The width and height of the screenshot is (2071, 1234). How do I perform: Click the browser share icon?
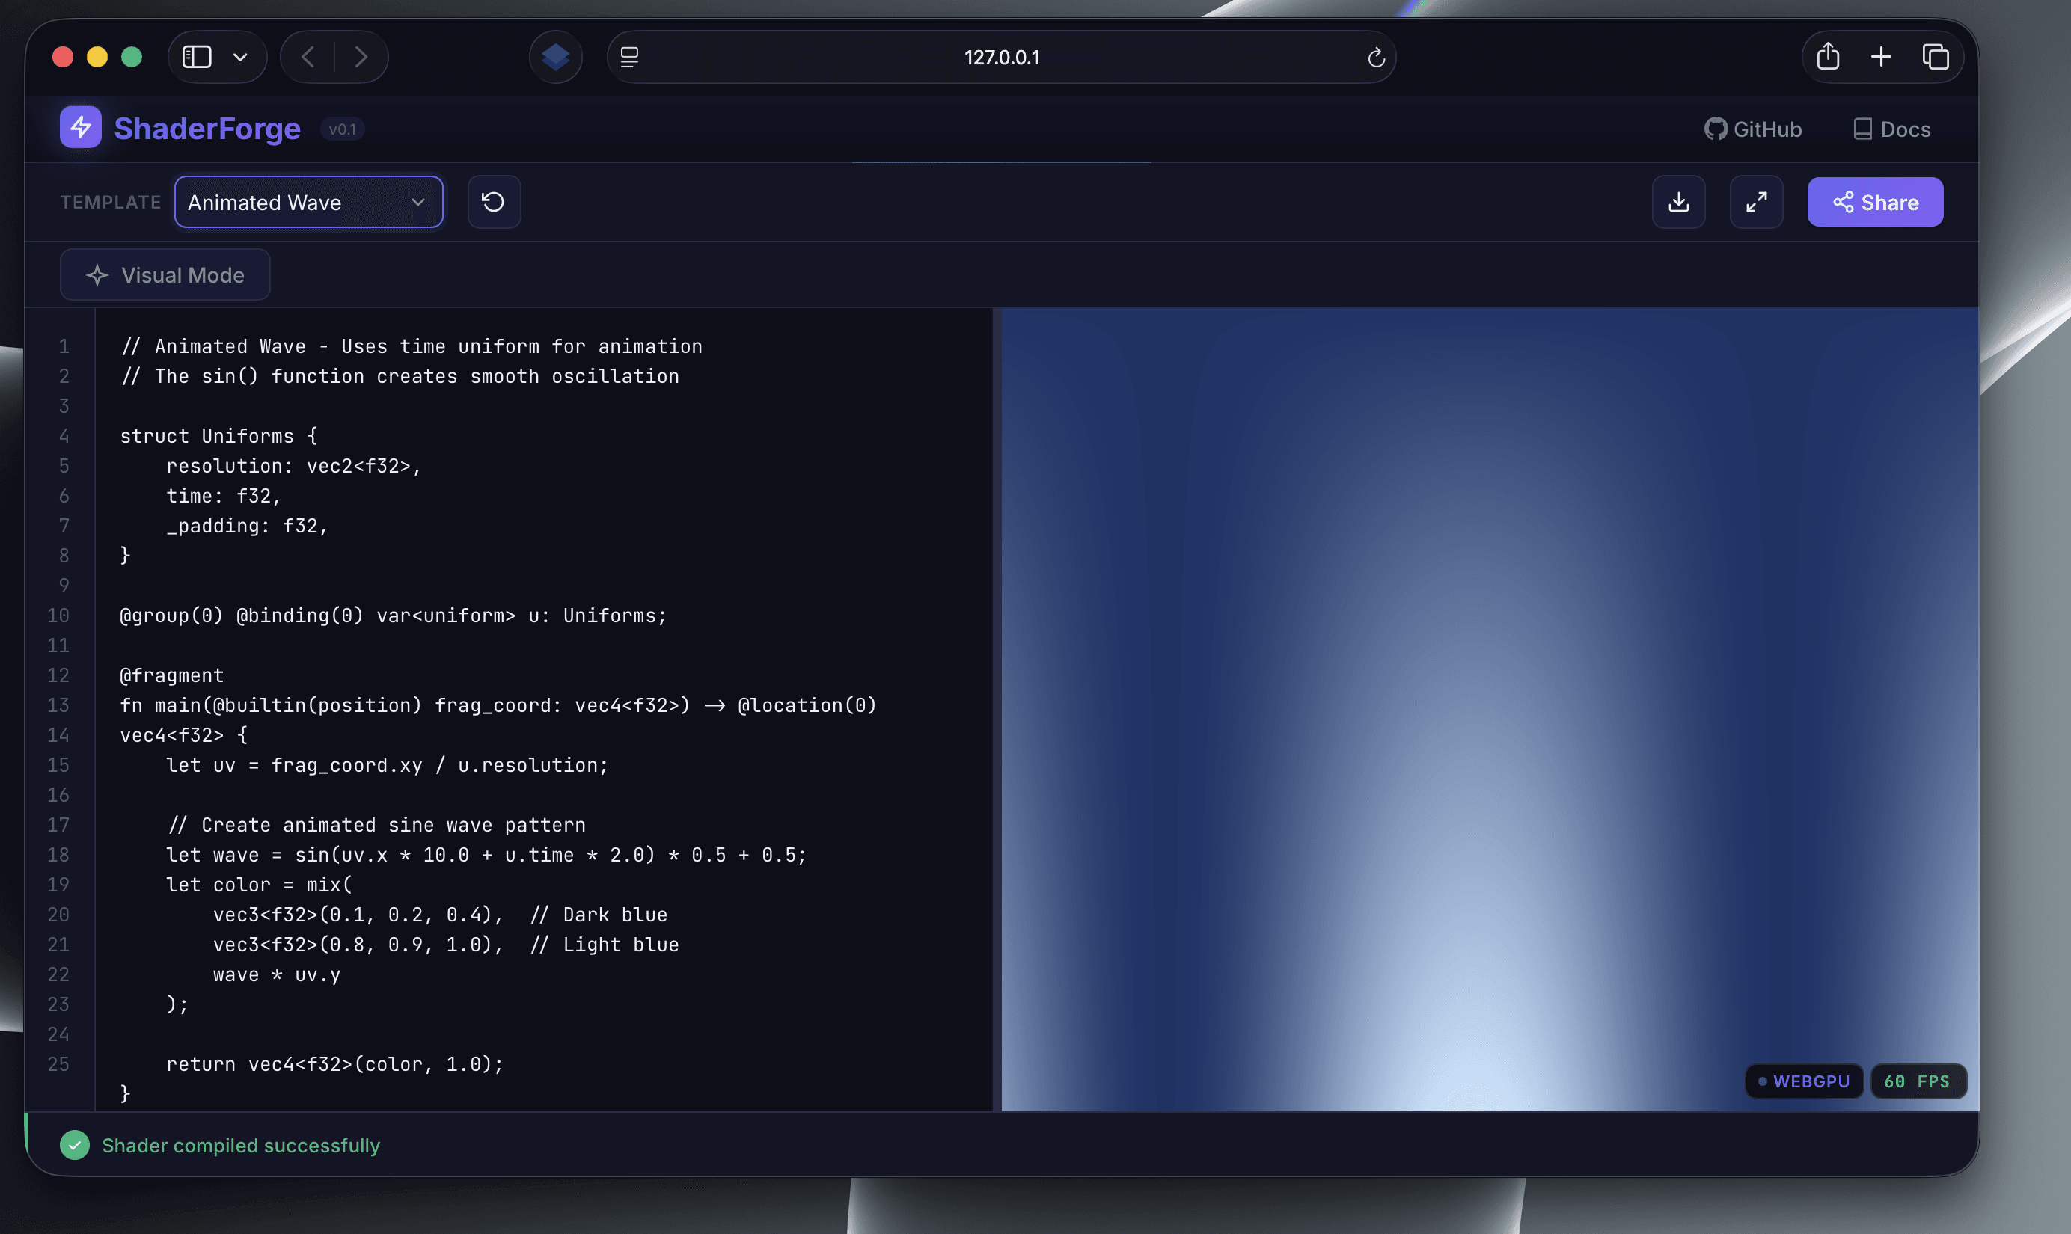point(1827,57)
